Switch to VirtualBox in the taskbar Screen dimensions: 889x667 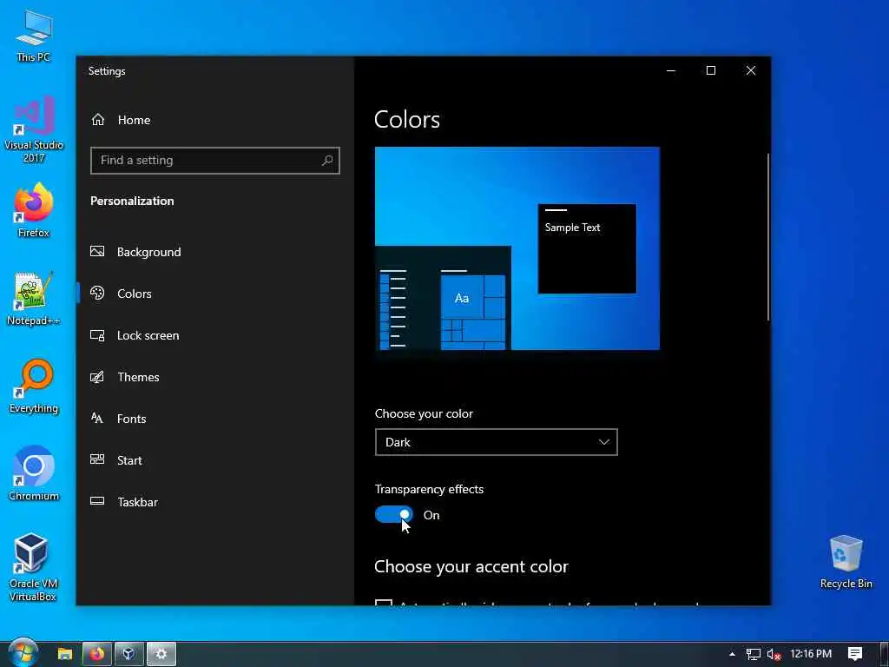click(129, 654)
